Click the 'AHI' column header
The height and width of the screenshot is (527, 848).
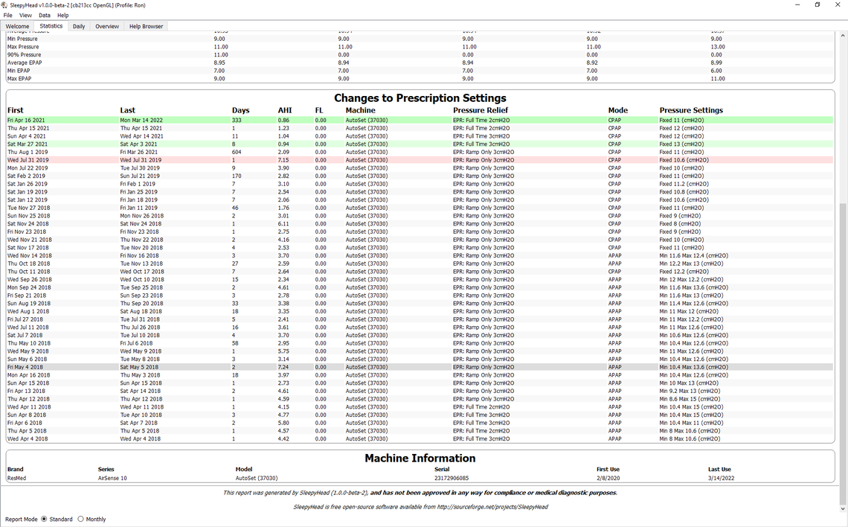tap(285, 110)
